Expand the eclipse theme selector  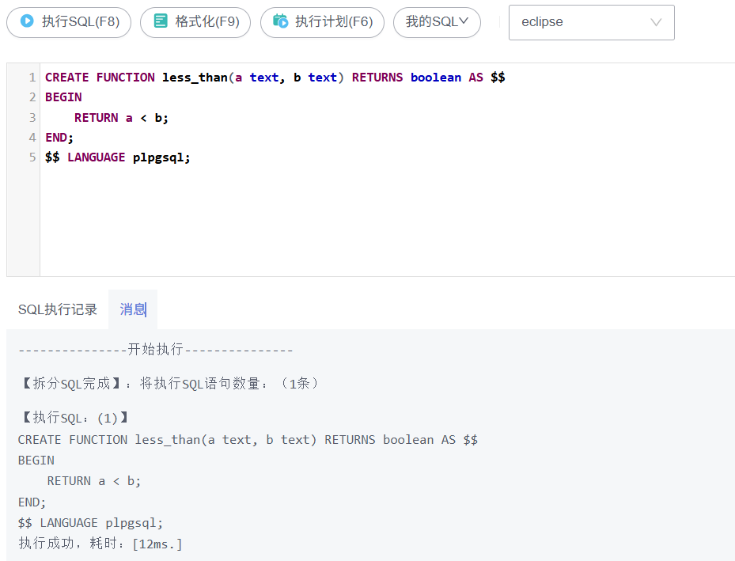(x=592, y=22)
